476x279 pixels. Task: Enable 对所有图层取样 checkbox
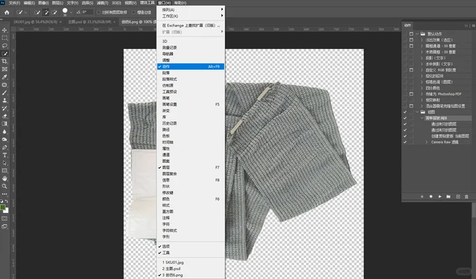click(x=99, y=13)
